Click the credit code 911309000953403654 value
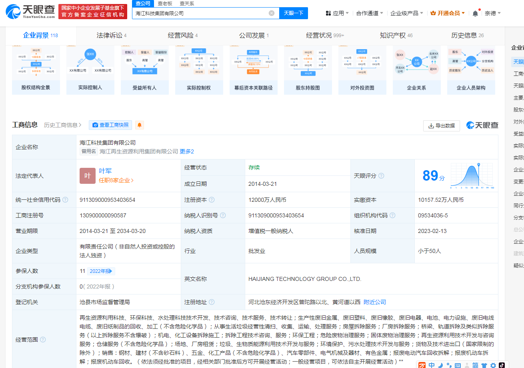The width and height of the screenshot is (524, 368). pos(108,200)
